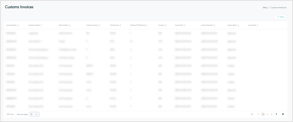Viewport: 293px width, 122px height.
Task: Sort table by Customer Name icon
Action: (41, 26)
